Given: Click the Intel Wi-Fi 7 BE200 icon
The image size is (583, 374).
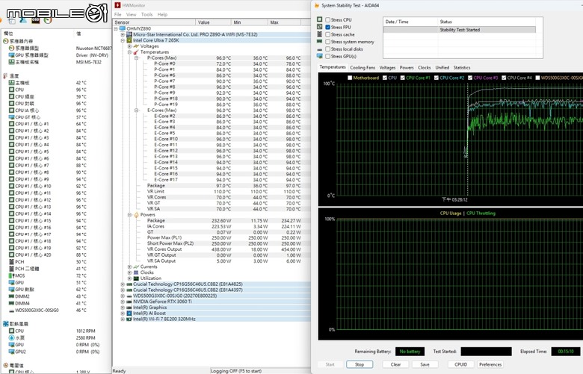Looking at the screenshot, I should pos(129,319).
